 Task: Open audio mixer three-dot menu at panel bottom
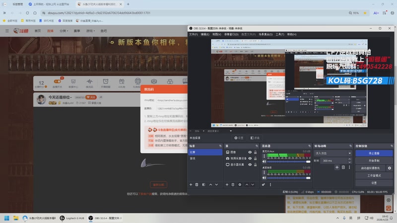tap(270, 184)
